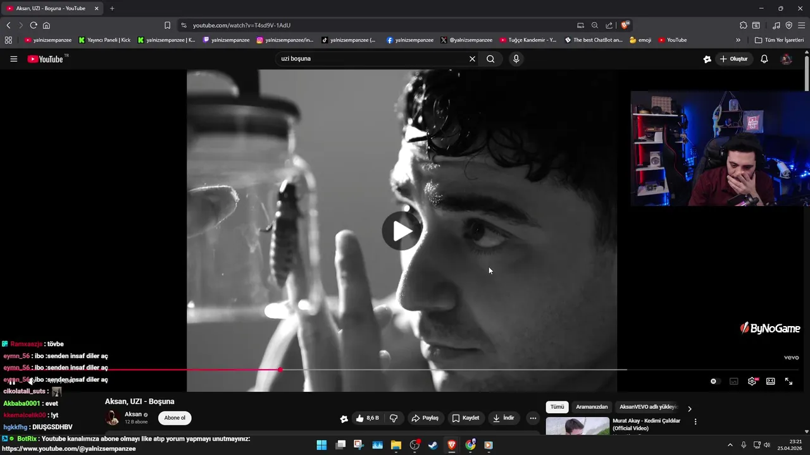Go back in browser history
The height and width of the screenshot is (455, 810).
coord(8,25)
